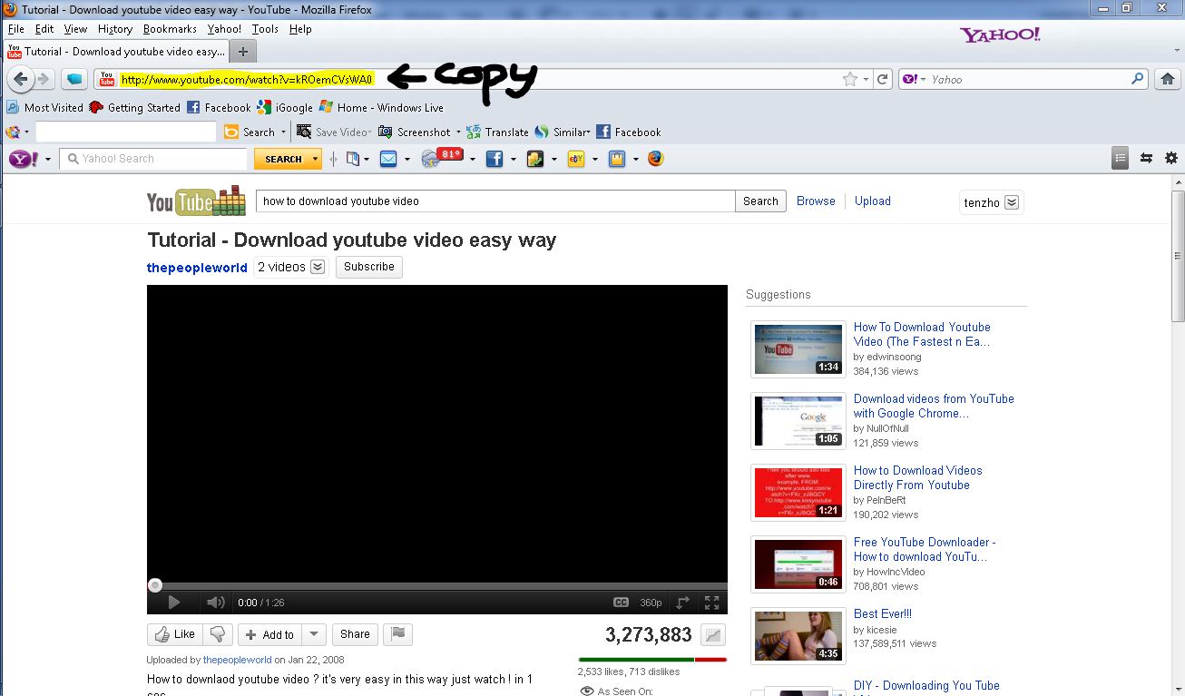Subscribe to thepeopleworld channel
Viewport: 1185px width, 696px height.
(x=369, y=267)
